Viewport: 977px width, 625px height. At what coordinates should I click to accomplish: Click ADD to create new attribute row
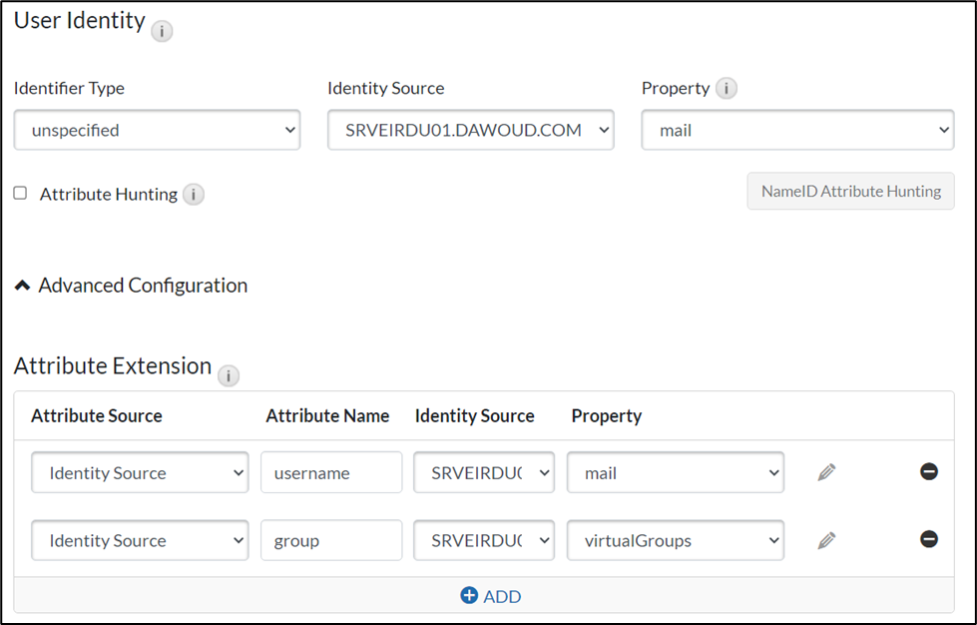[490, 596]
